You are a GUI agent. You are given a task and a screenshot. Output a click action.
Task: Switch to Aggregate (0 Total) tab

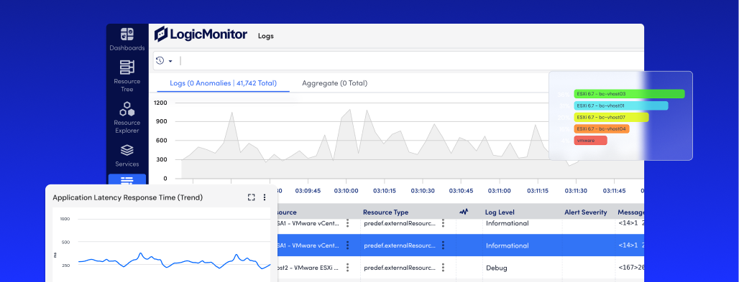[x=334, y=83]
